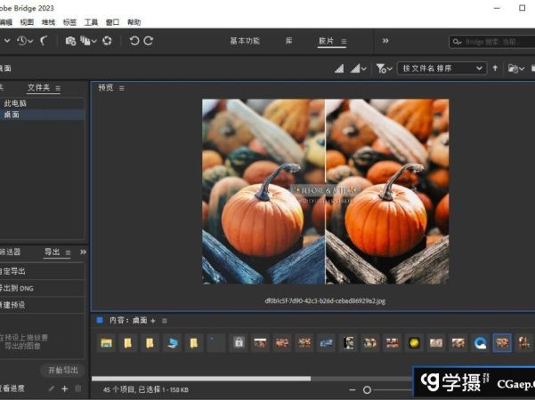Click the thumbnail quality icon without arrow

pyautogui.click(x=339, y=68)
